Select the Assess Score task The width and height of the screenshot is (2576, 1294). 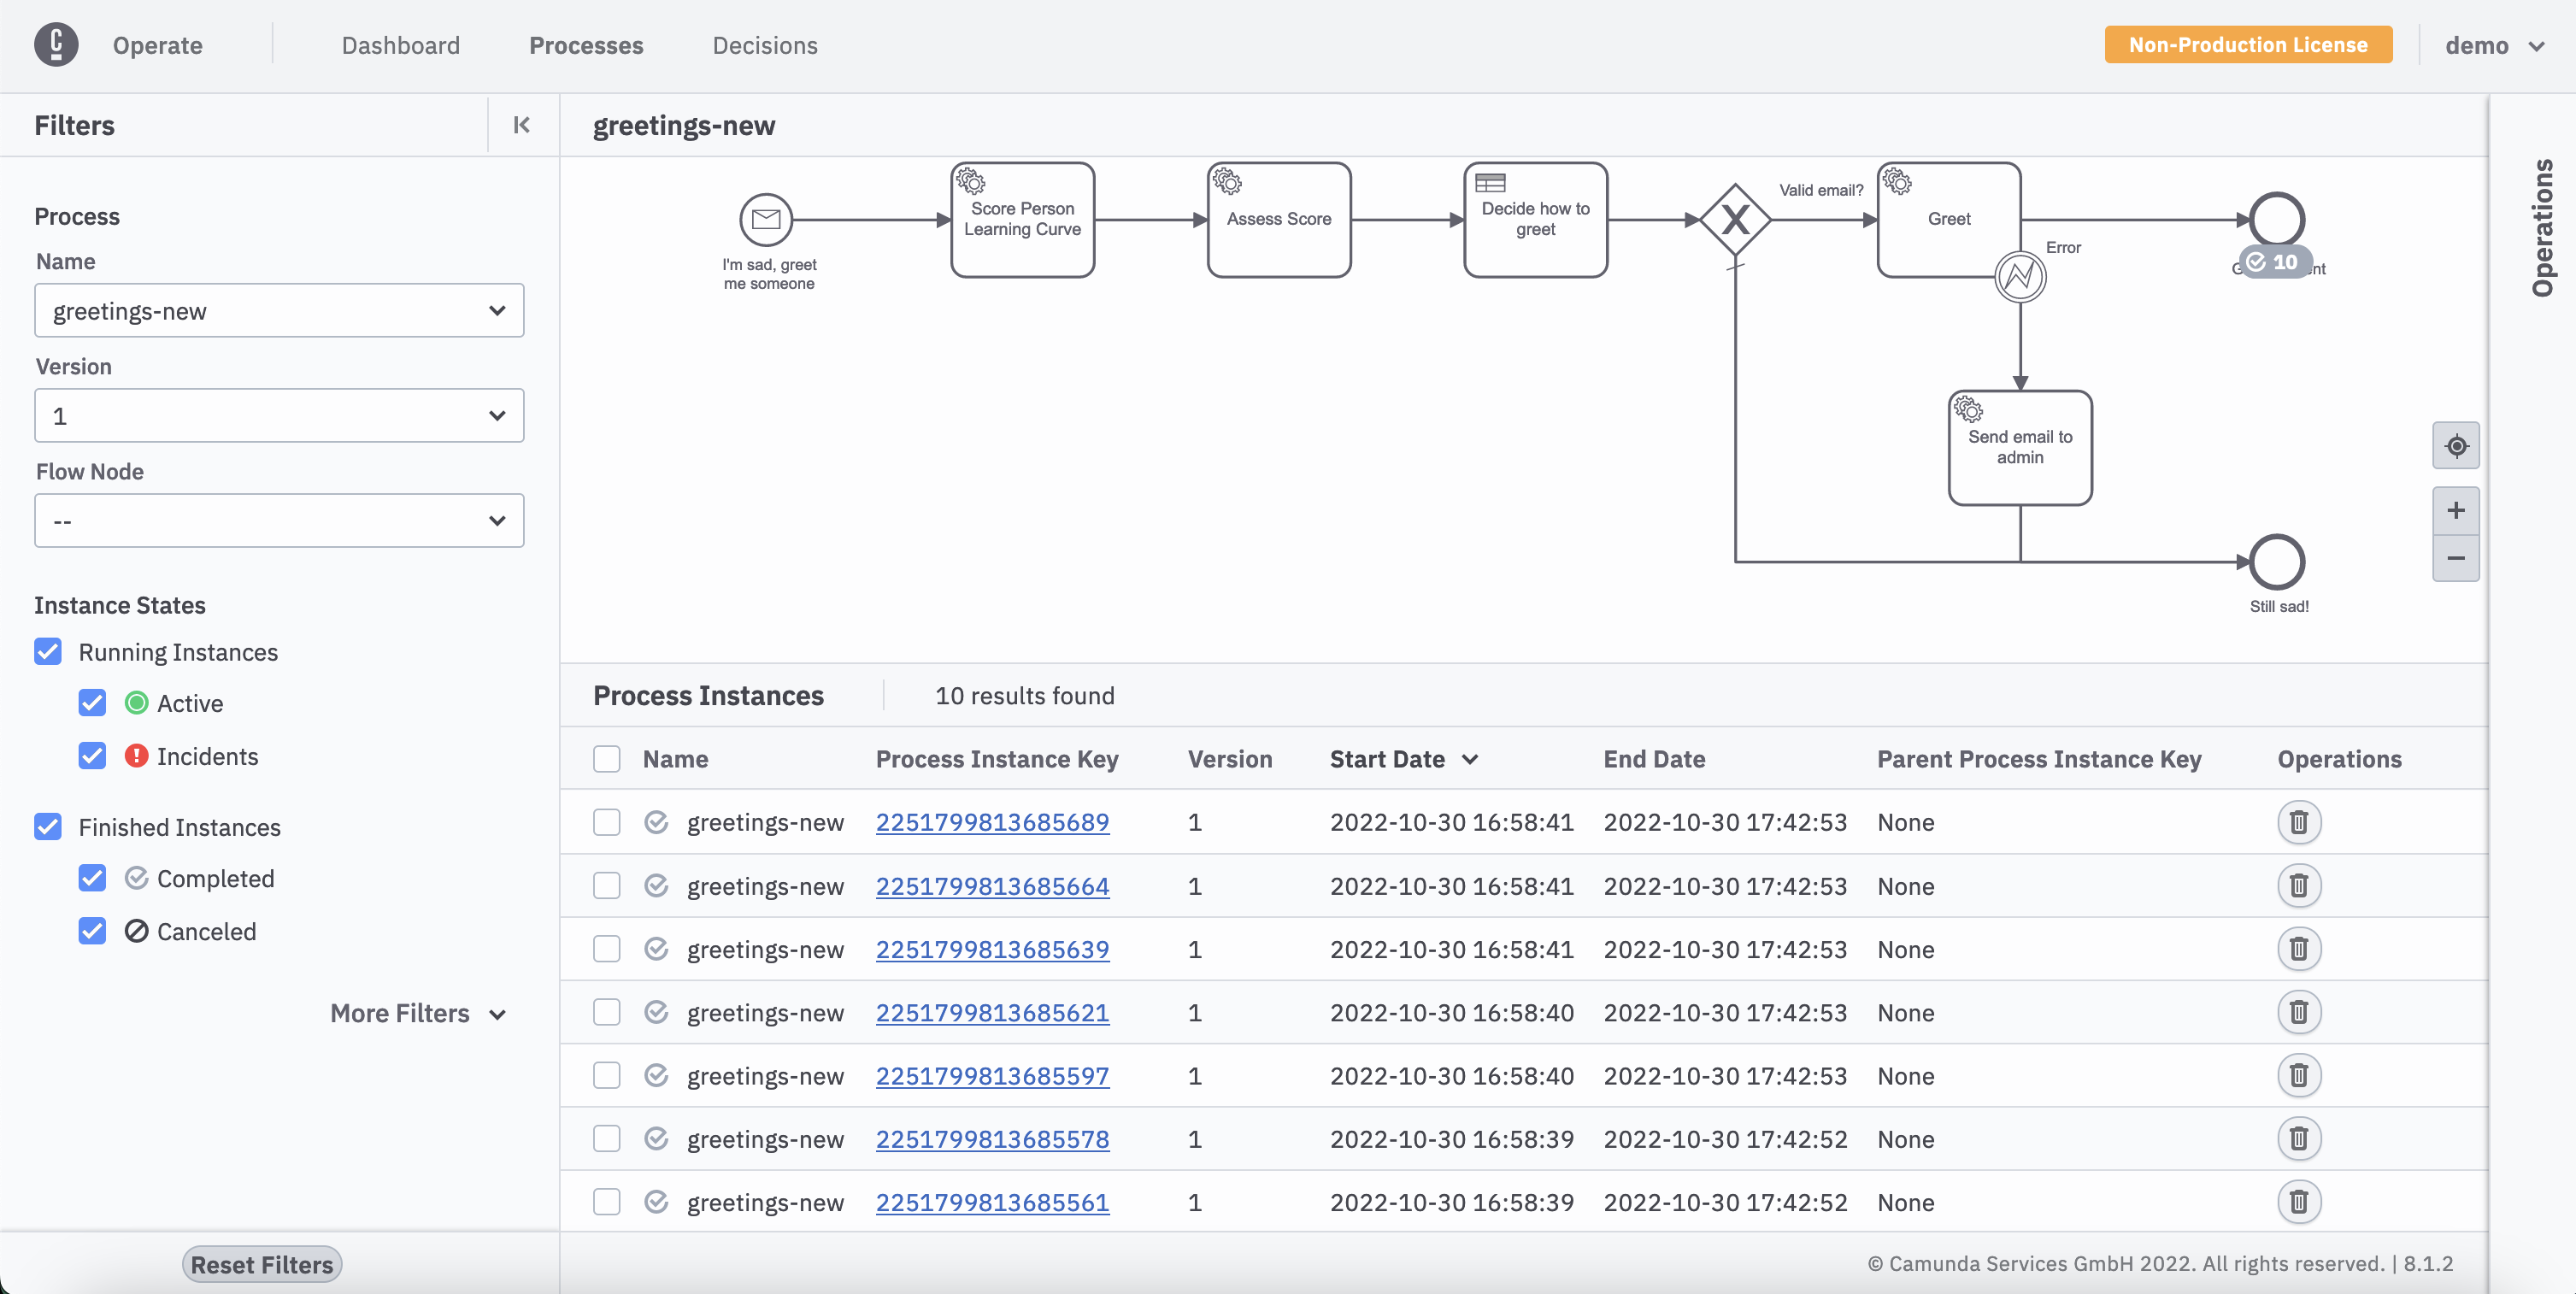click(1279, 219)
